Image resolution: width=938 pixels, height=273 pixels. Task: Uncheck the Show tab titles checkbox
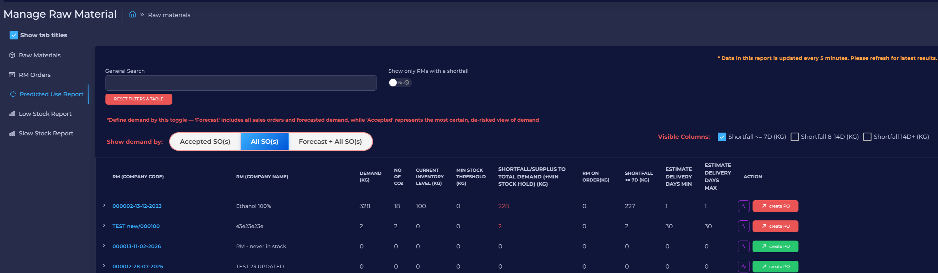click(x=14, y=35)
